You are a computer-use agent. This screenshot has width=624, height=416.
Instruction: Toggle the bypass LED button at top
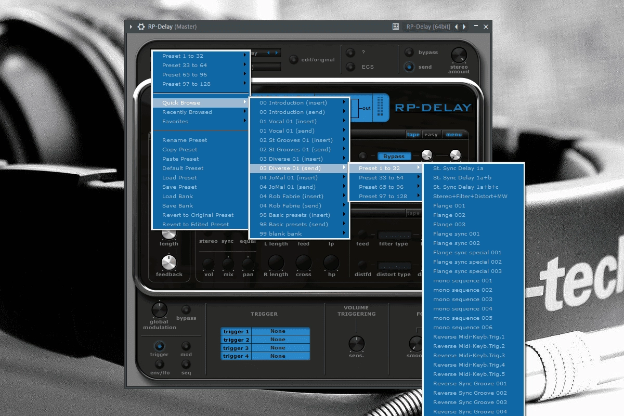(409, 53)
